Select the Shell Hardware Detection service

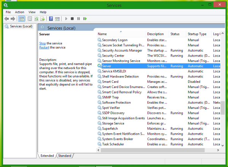[x=158, y=76]
